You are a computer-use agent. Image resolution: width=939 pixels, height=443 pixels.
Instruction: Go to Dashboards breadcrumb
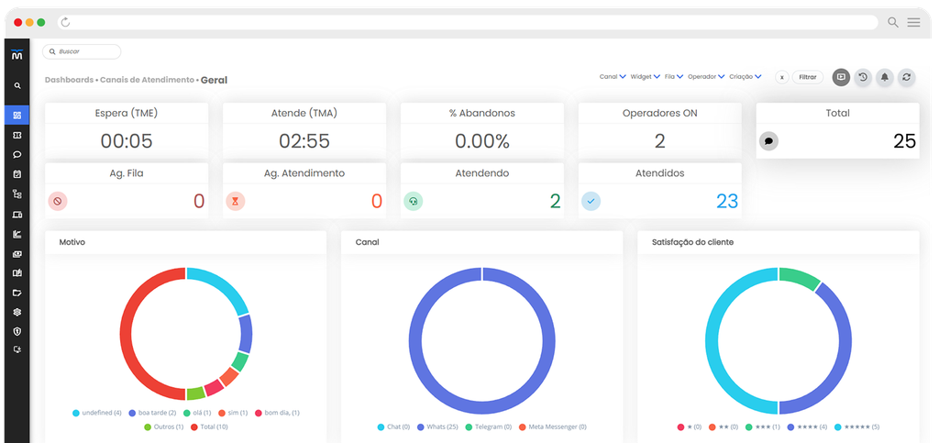(69, 80)
